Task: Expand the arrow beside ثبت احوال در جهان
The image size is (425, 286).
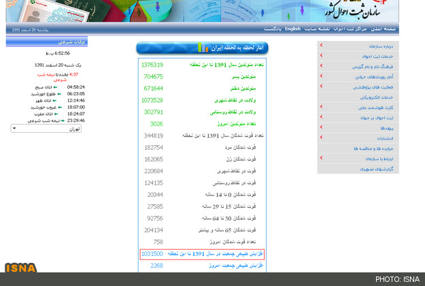Action: pyautogui.click(x=321, y=117)
